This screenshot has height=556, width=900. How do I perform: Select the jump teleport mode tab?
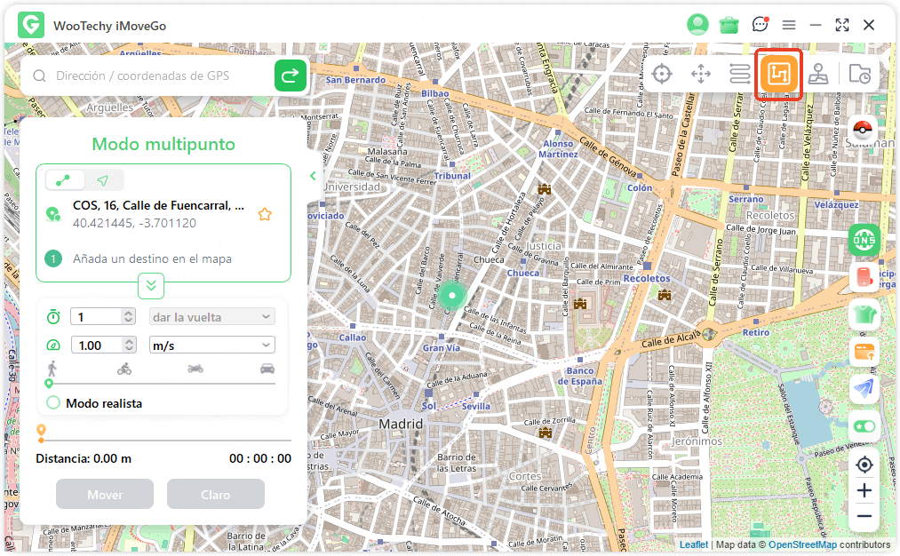(x=818, y=75)
